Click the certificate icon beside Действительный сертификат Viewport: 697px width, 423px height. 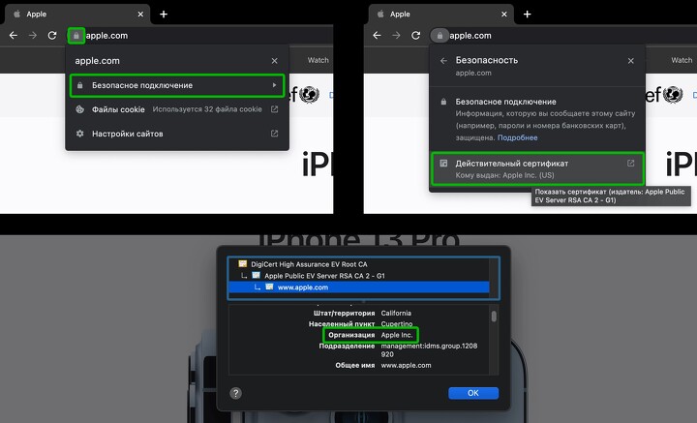click(443, 164)
